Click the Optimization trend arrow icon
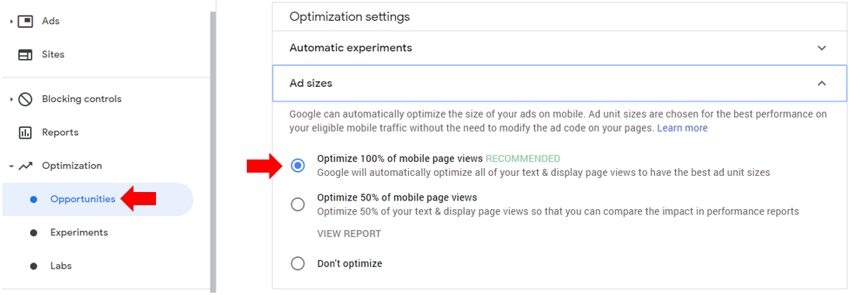Viewport: 849px width, 295px height. (26, 166)
